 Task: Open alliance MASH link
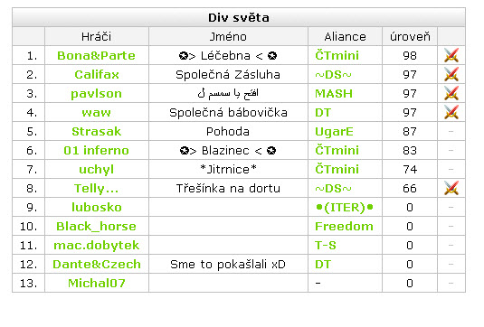coord(334,94)
